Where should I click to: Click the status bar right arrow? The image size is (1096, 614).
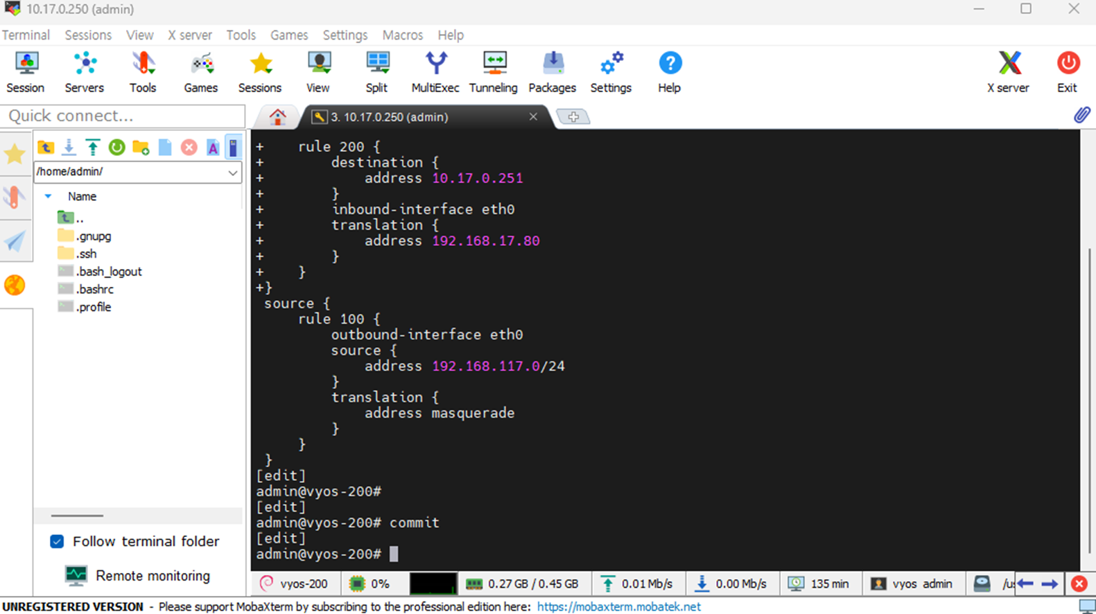(x=1050, y=584)
